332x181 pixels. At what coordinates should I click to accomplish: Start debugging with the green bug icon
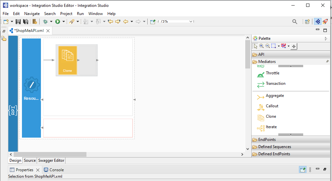pos(45,22)
